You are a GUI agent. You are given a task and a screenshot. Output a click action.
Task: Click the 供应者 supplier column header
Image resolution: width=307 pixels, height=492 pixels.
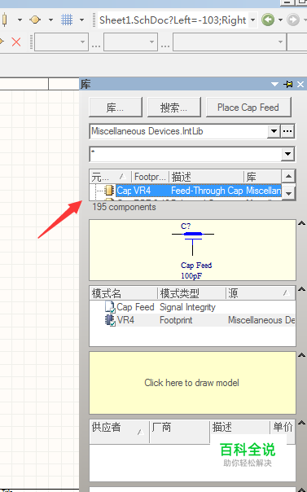[x=119, y=432]
